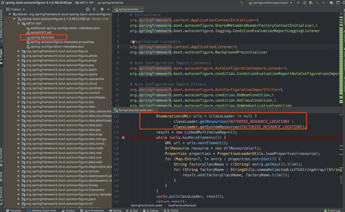The width and height of the screenshot is (345, 212).
Task: Click org.springframework.boot.autoconfigure.data.redis package
Action: (64, 148)
